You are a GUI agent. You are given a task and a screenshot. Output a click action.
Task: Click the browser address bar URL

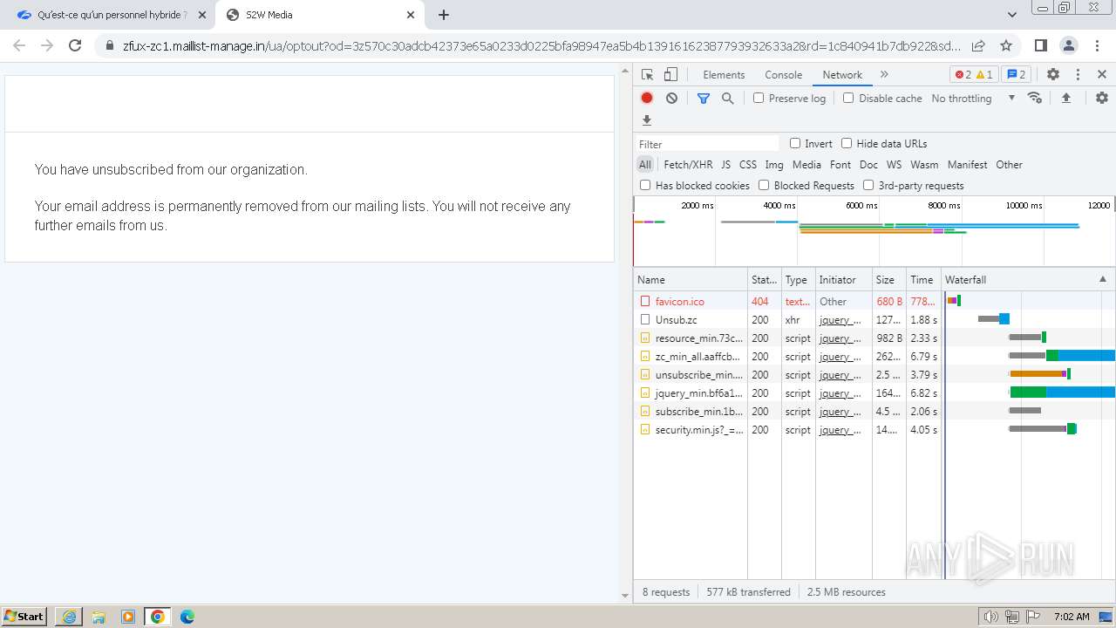pyautogui.click(x=541, y=45)
